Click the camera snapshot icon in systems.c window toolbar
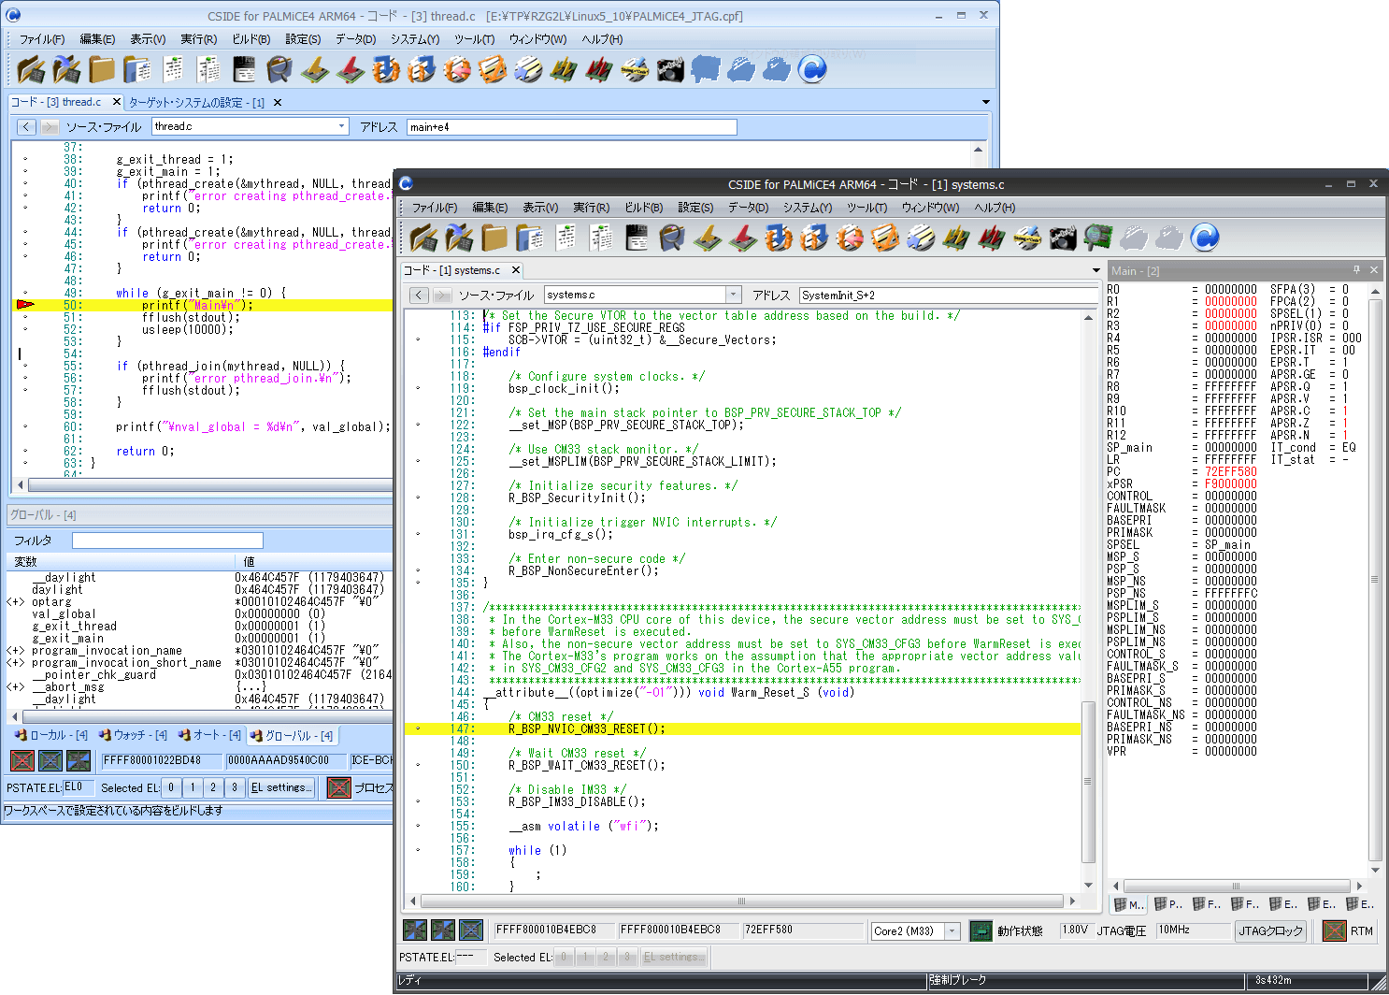 click(1063, 238)
